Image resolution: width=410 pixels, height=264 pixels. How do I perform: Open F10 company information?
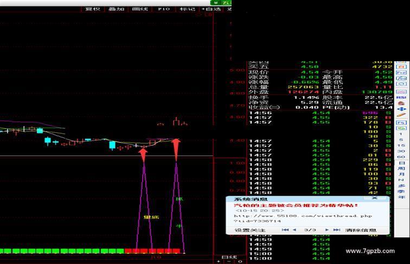click(164, 9)
